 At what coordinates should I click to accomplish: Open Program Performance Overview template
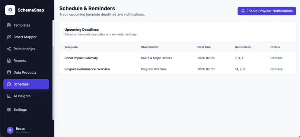pos(87,69)
